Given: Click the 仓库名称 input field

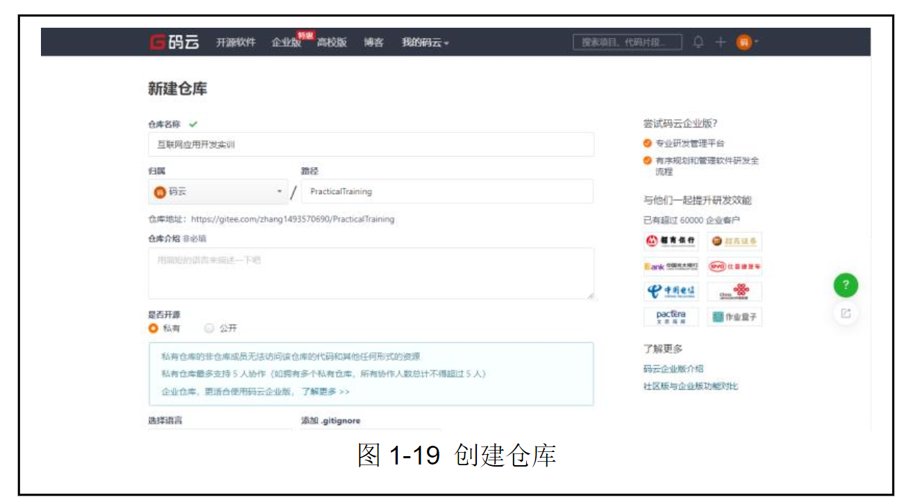Looking at the screenshot, I should [371, 145].
